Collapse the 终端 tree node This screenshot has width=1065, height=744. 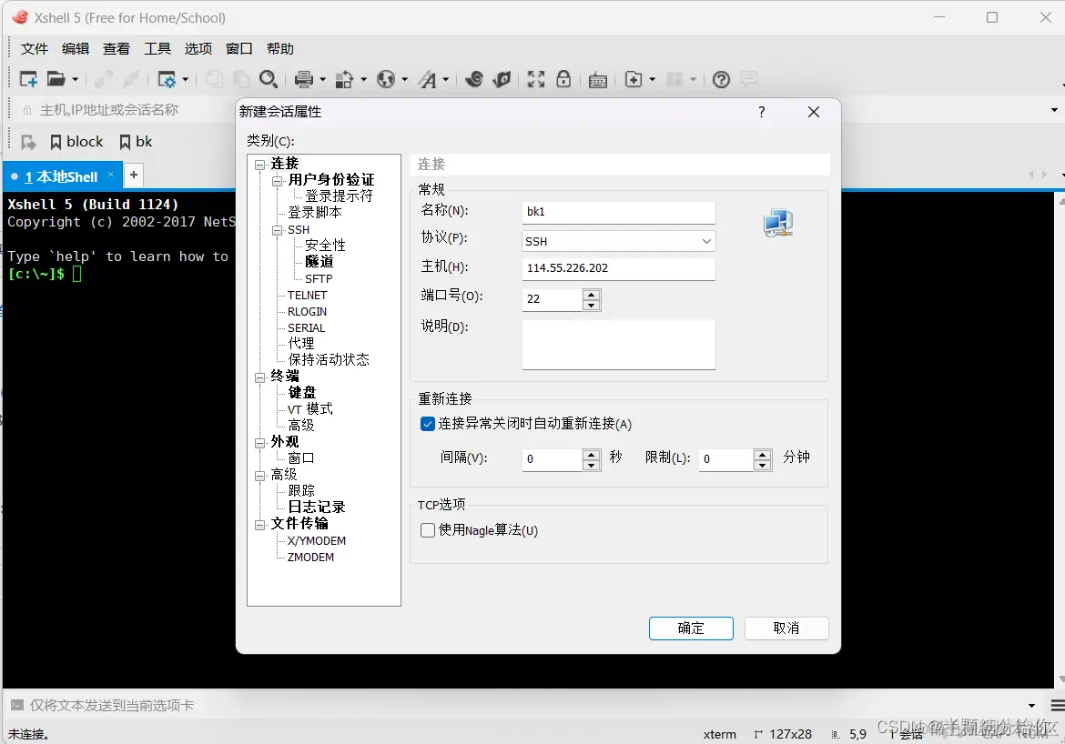[x=259, y=378]
